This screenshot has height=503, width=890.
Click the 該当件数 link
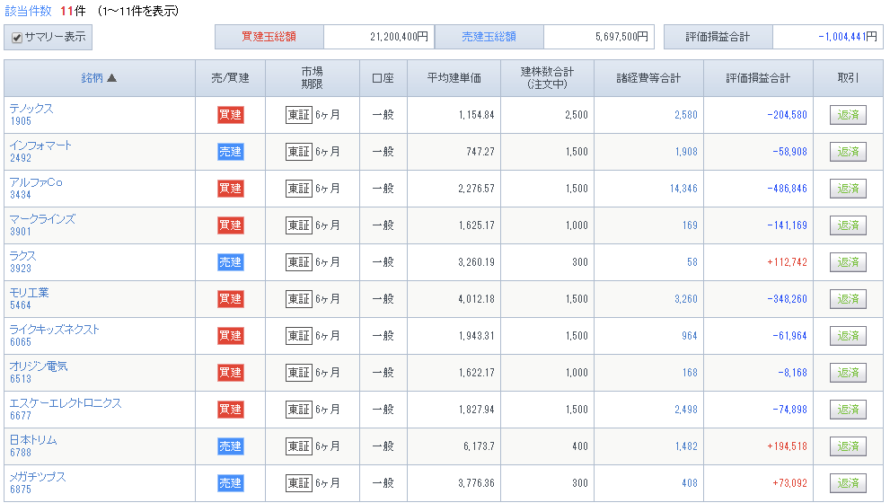[28, 11]
